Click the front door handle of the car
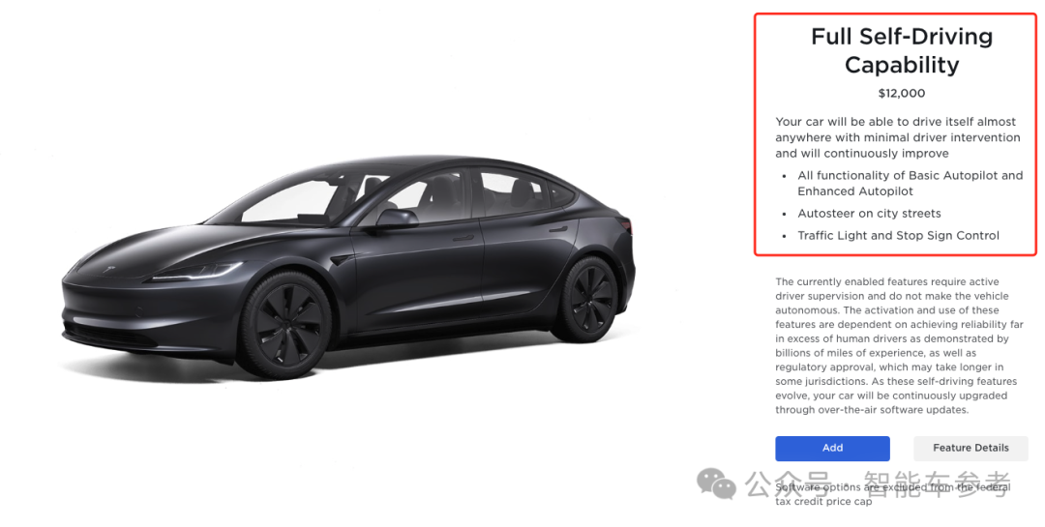 coord(463,237)
